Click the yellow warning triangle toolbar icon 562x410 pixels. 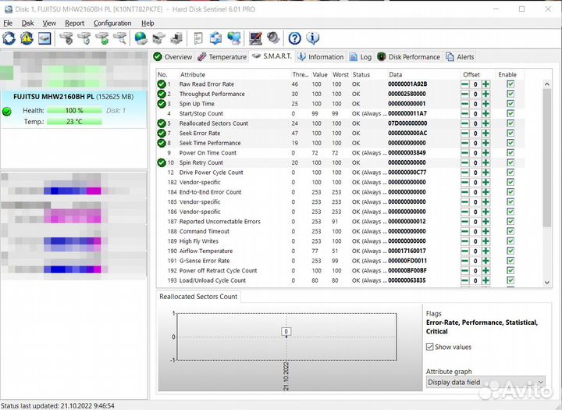coord(27,38)
